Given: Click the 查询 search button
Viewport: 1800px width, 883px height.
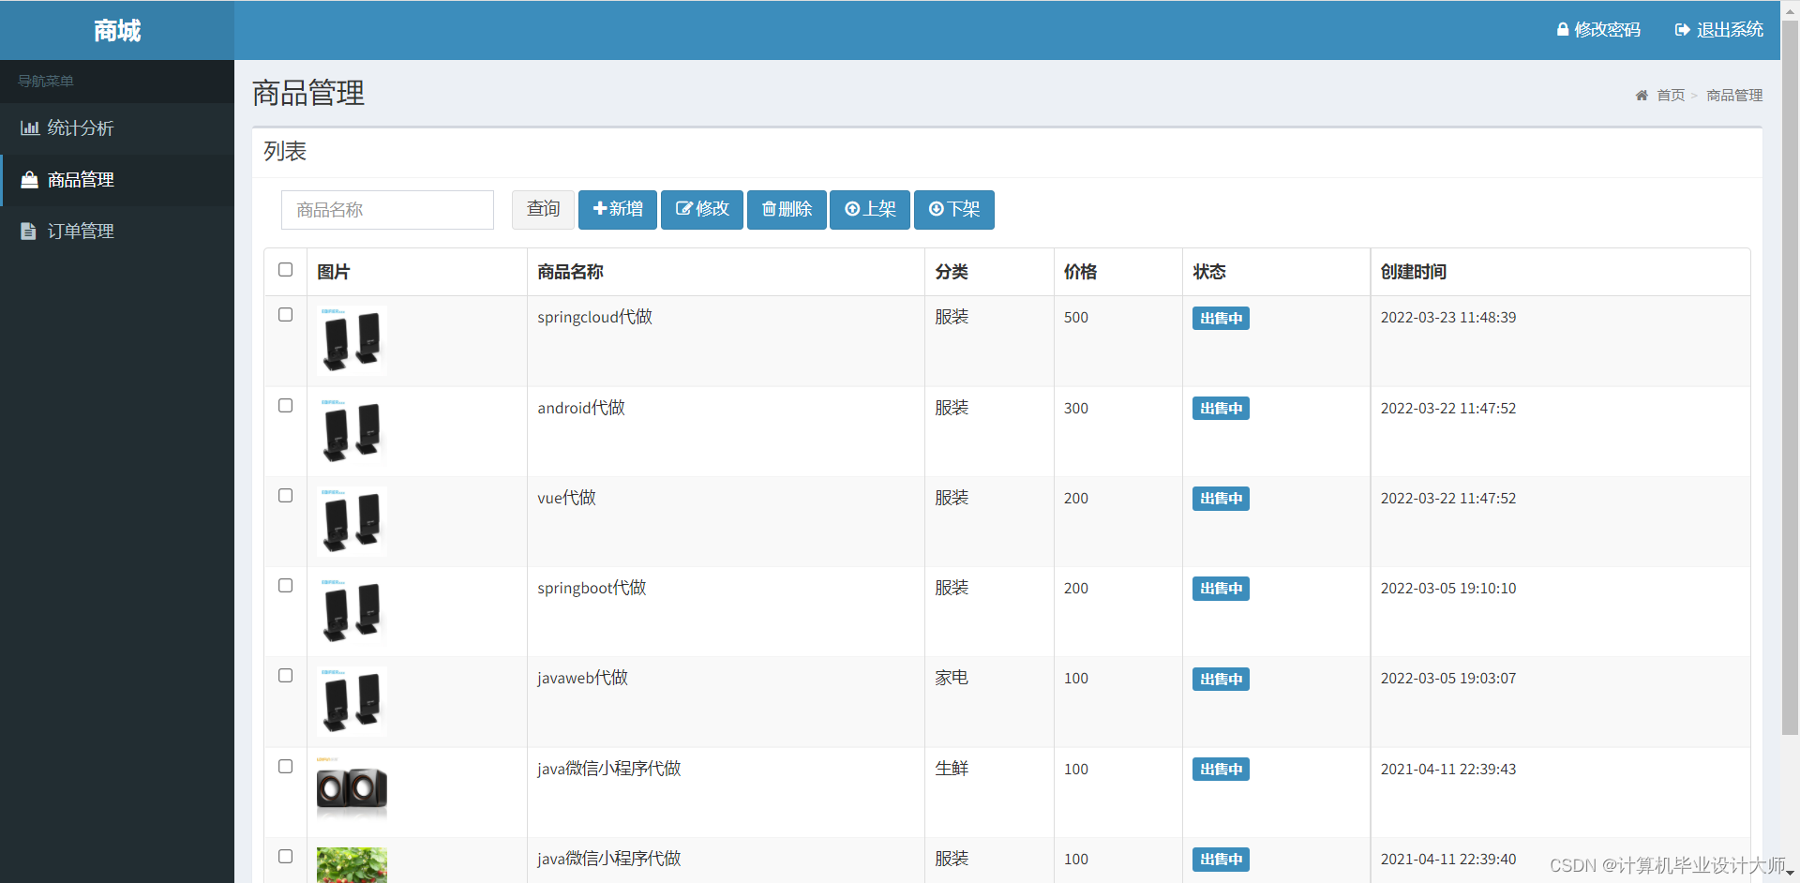Looking at the screenshot, I should (x=542, y=209).
